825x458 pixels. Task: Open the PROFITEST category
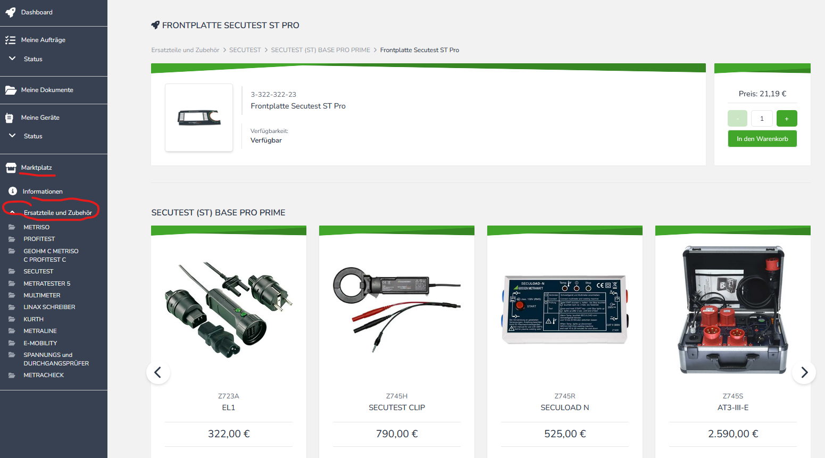[x=39, y=239]
